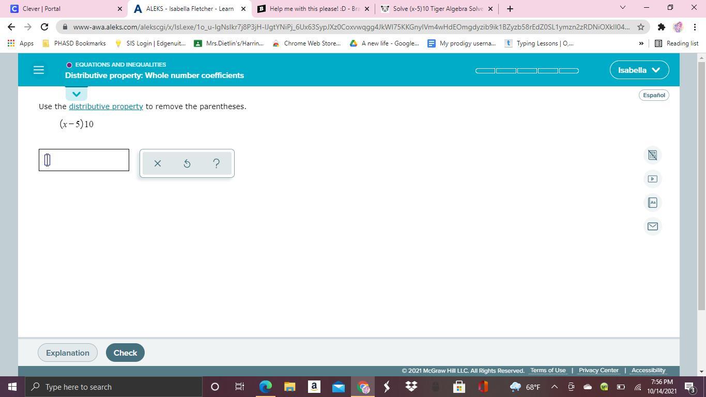The width and height of the screenshot is (706, 397).
Task: Launch Microsoft Edge from the taskbar
Action: tap(265, 387)
